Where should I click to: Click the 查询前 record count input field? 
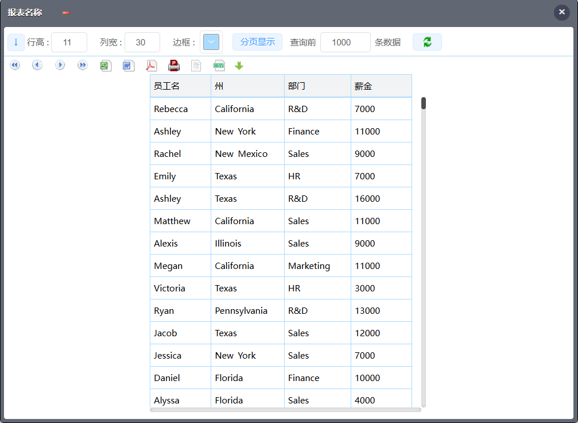[x=345, y=42]
